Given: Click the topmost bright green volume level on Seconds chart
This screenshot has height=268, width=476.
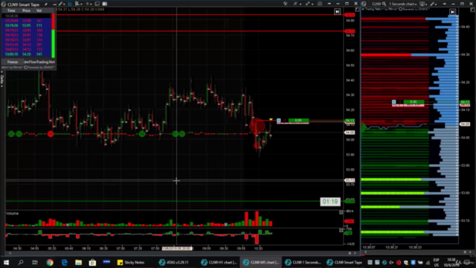Looking at the screenshot, I should [391, 179].
